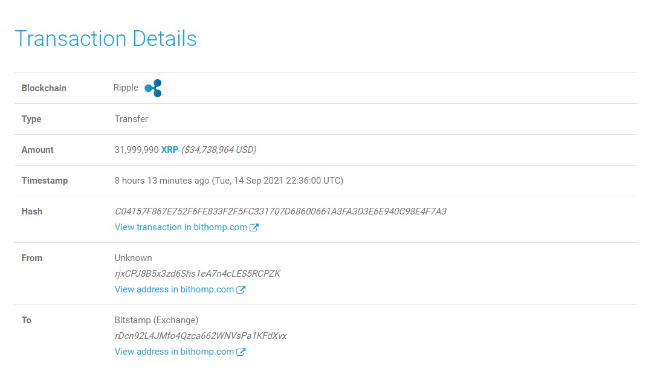
Task: Click external-link icon beside View transaction
Action: point(254,228)
